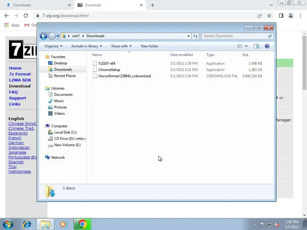The height and width of the screenshot is (230, 307).
Task: Click the change view icon
Action: pyautogui.click(x=240, y=46)
